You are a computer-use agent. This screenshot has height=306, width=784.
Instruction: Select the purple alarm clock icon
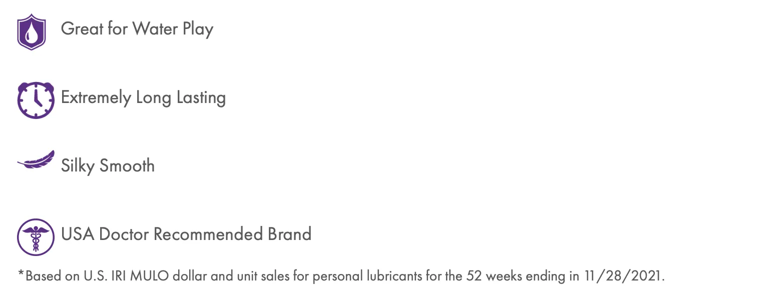click(x=36, y=100)
